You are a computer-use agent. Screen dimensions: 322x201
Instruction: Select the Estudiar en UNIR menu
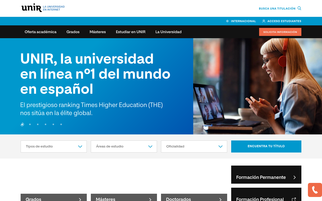pos(131,32)
